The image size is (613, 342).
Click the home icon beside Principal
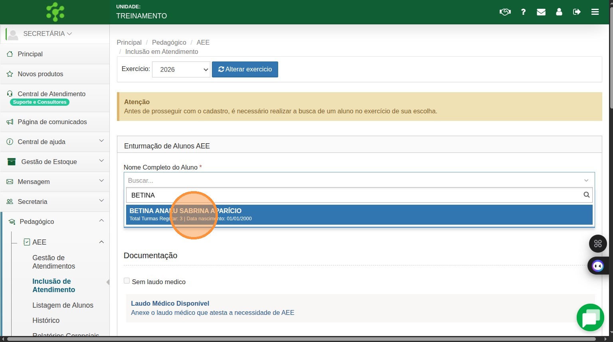click(x=10, y=54)
